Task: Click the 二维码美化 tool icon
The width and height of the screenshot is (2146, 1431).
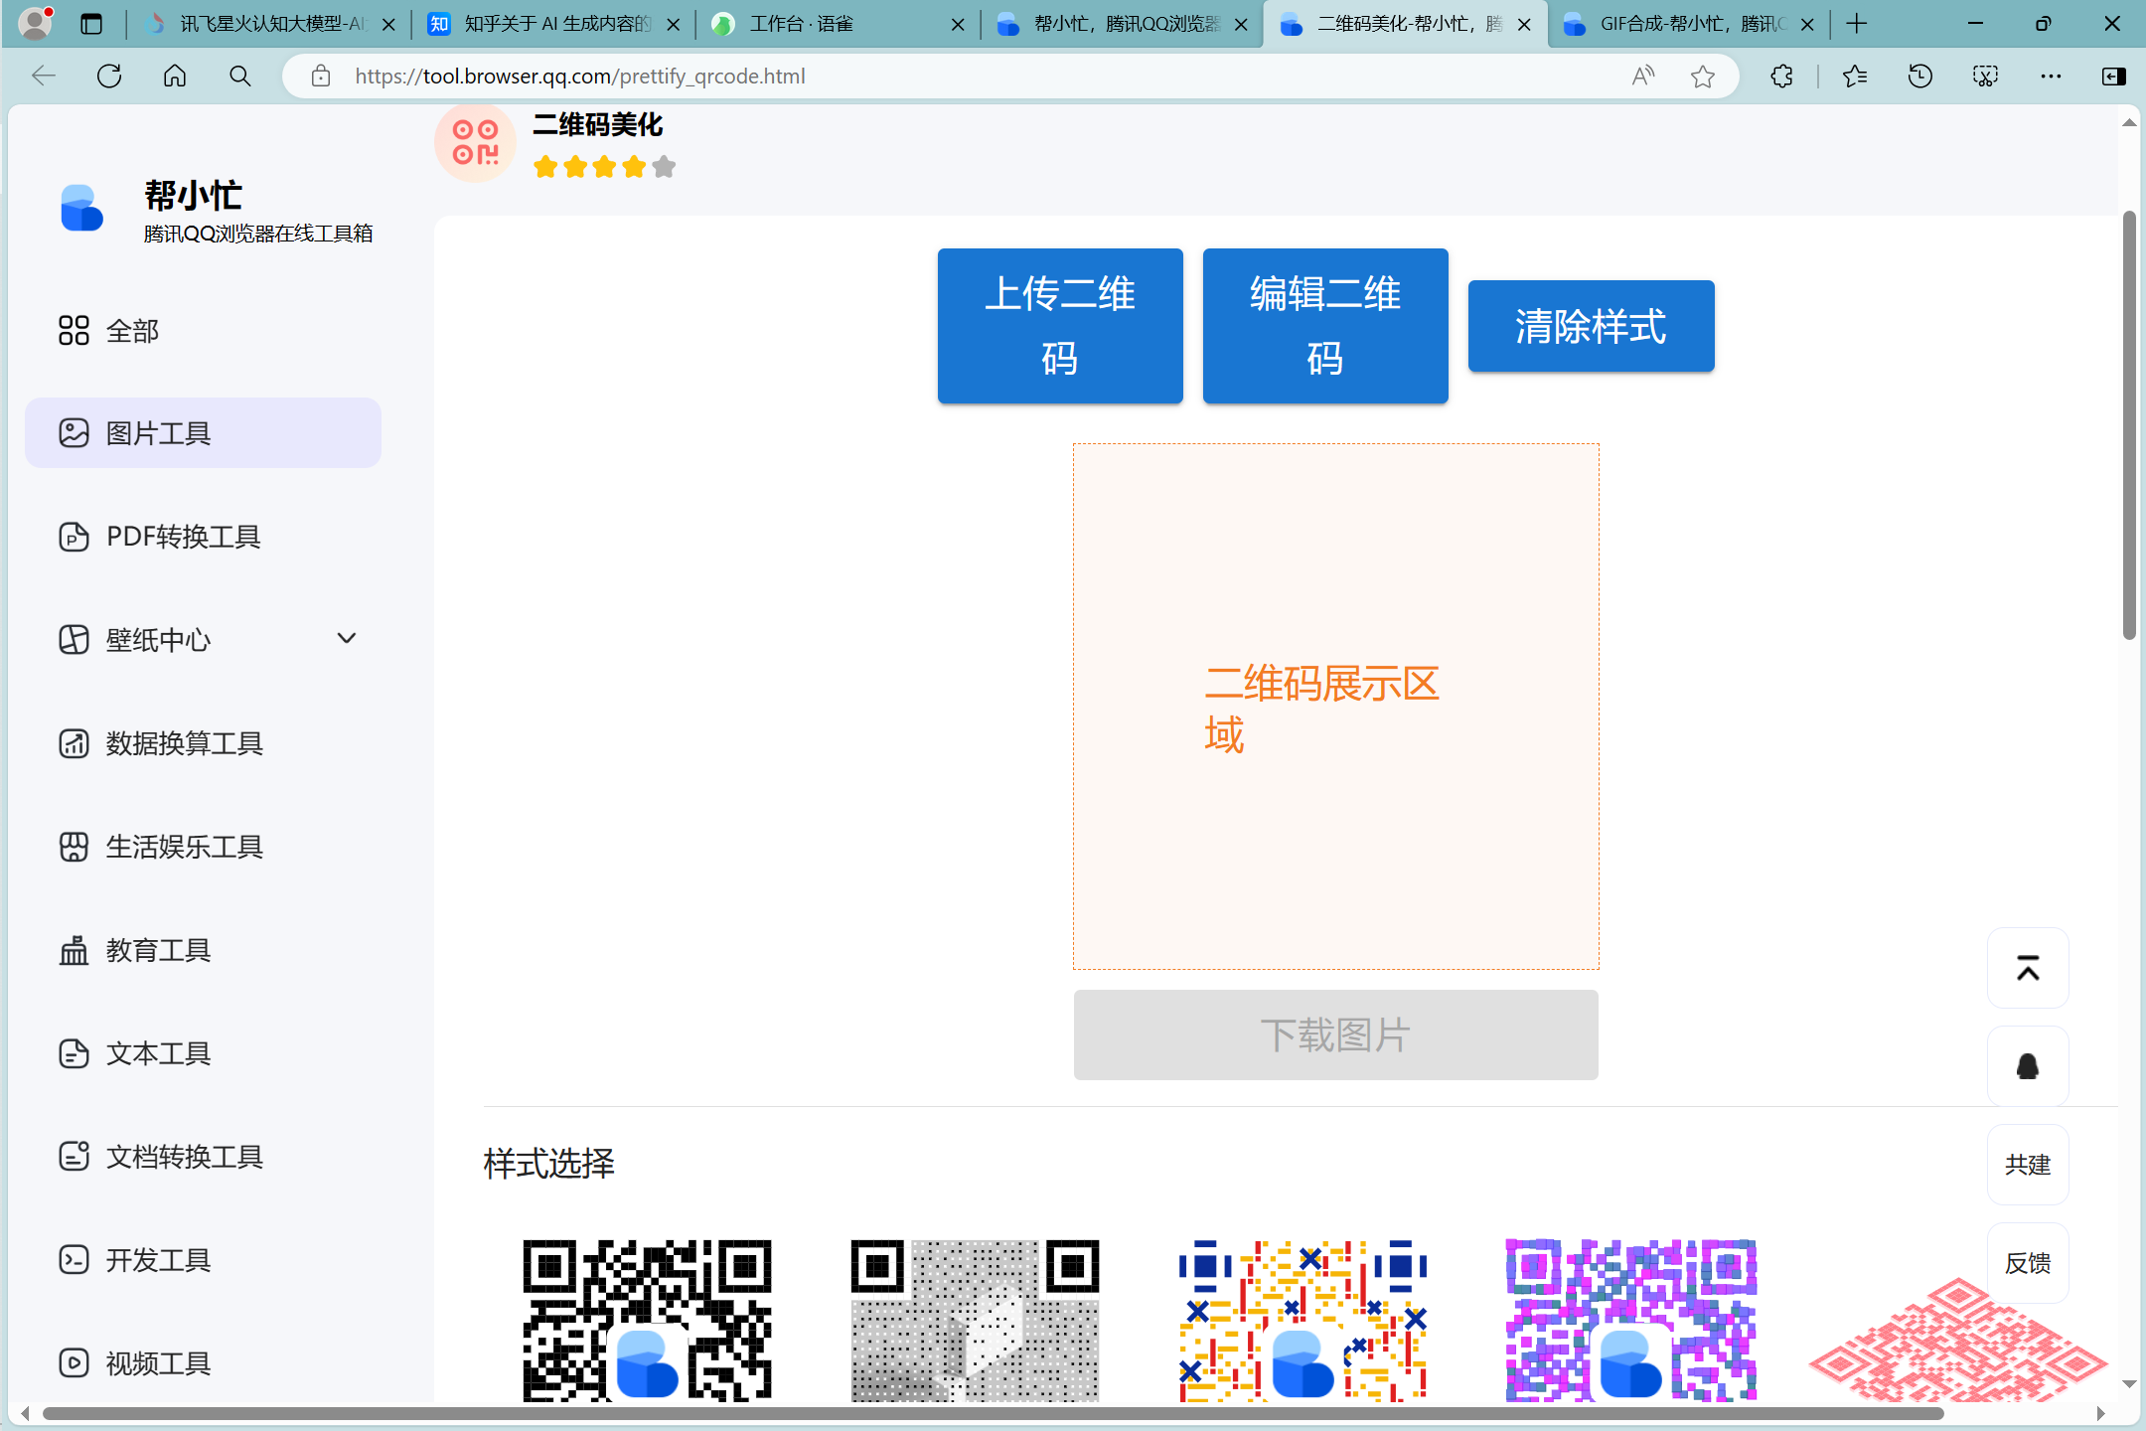Action: 475,143
